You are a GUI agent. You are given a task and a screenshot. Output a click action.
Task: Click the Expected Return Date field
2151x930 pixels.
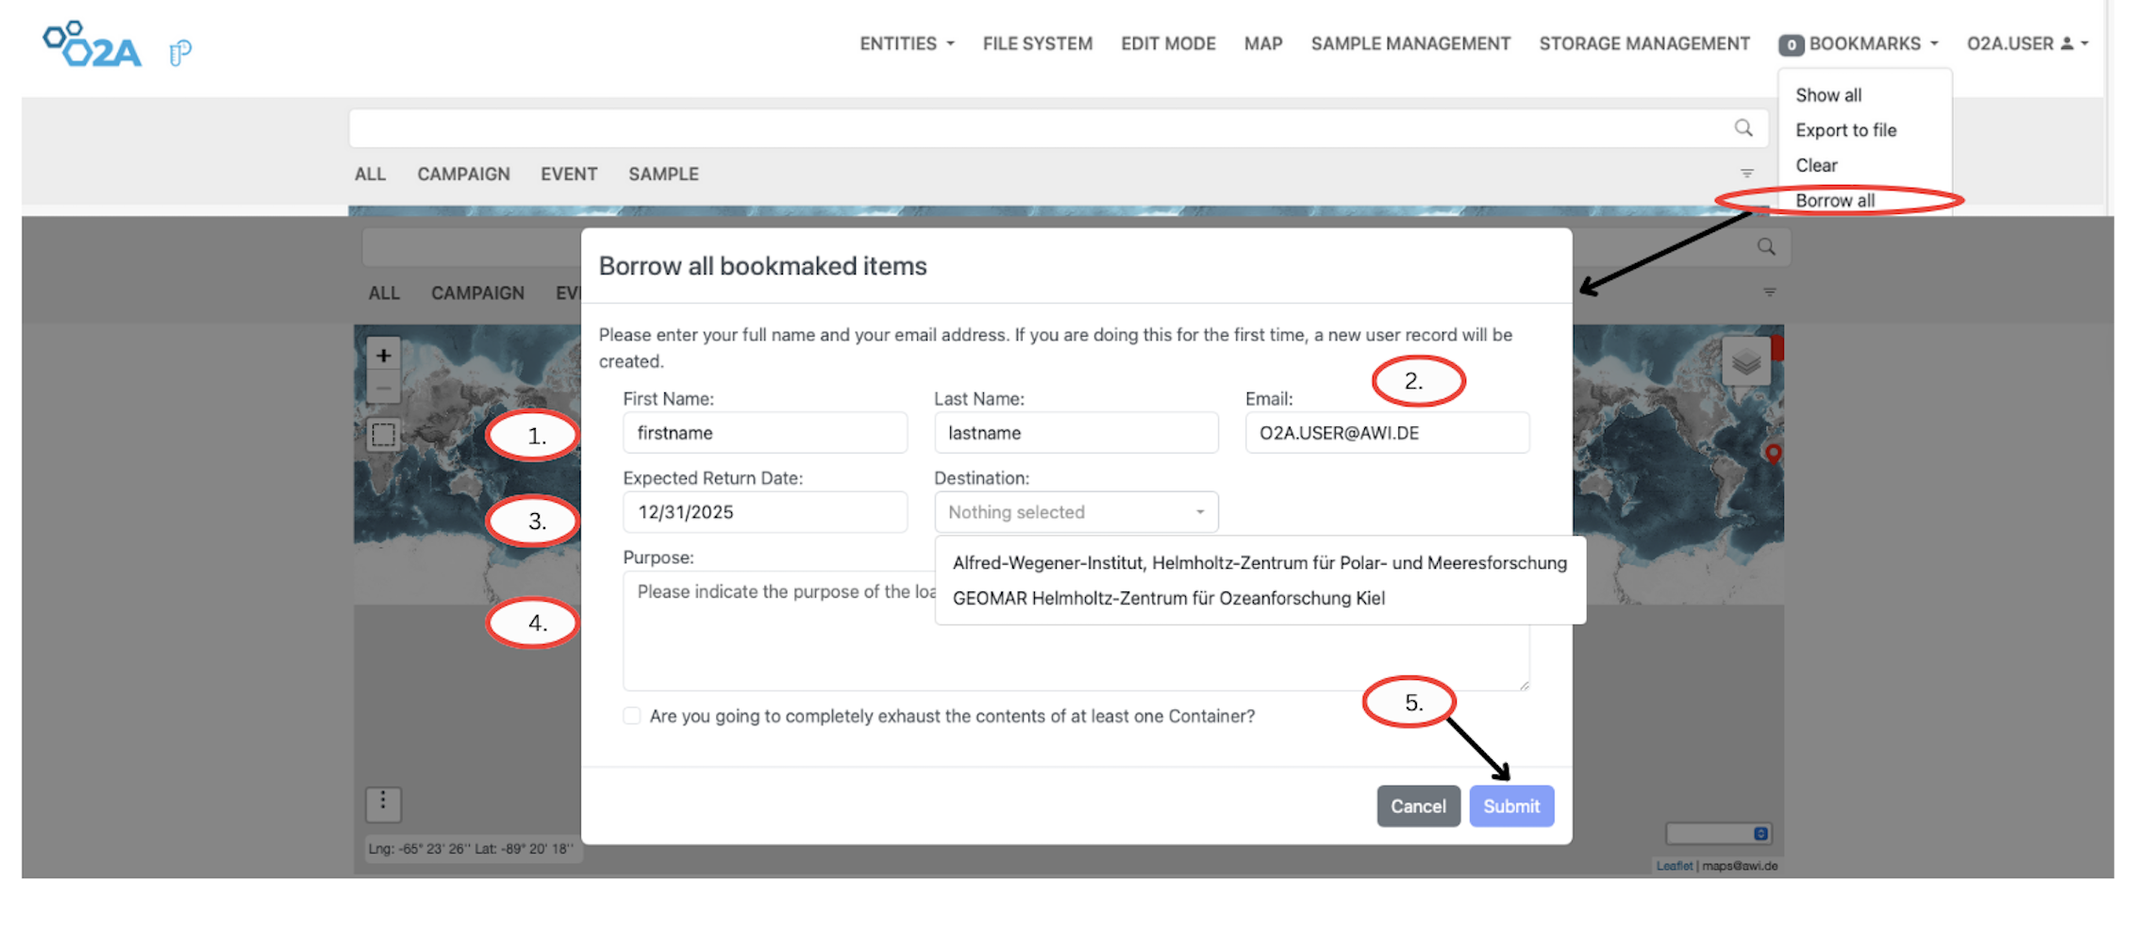764,512
